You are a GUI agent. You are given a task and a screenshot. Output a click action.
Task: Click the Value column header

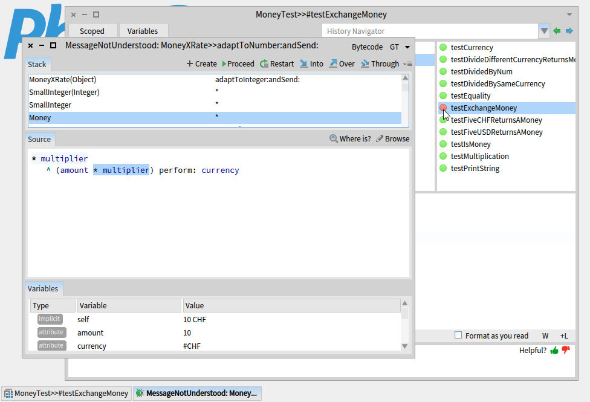coord(291,306)
